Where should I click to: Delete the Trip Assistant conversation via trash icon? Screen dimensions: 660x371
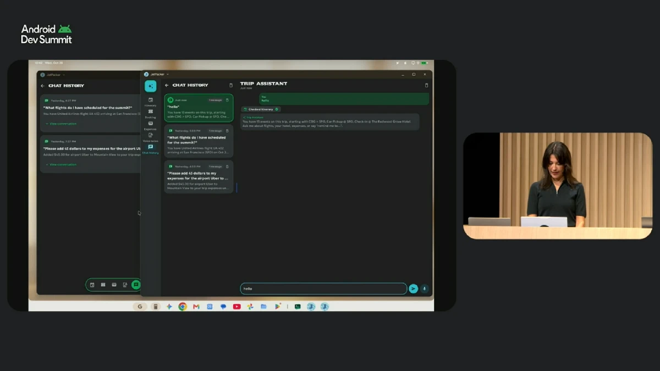point(426,85)
